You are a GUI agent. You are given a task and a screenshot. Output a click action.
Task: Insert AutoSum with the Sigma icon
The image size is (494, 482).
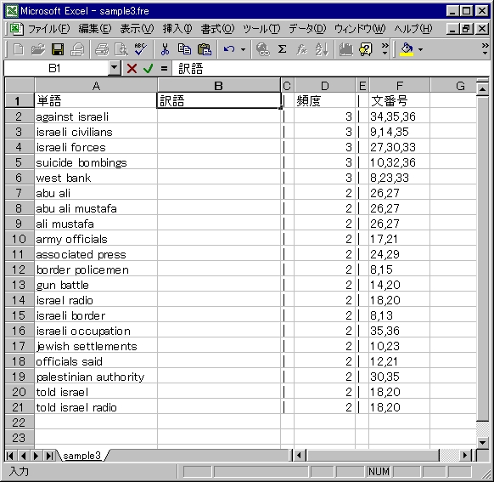(x=283, y=49)
